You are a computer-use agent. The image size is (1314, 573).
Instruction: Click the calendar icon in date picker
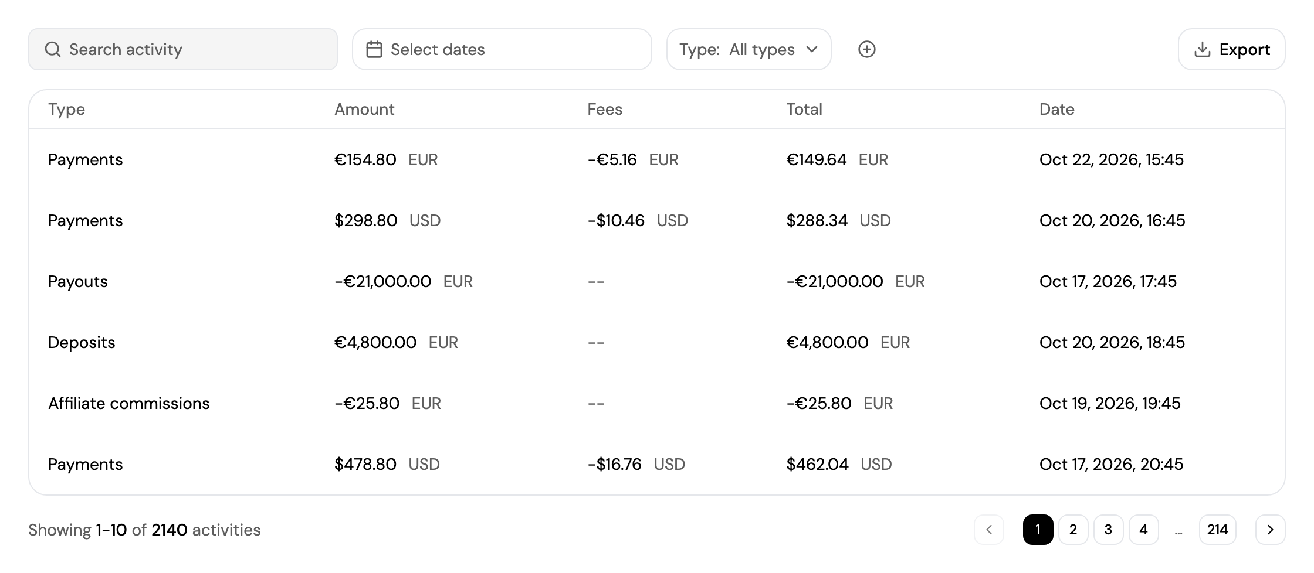[374, 49]
